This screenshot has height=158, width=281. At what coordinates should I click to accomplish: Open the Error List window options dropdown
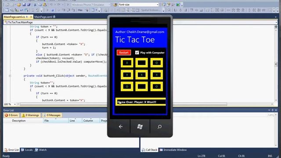(x=269, y=110)
